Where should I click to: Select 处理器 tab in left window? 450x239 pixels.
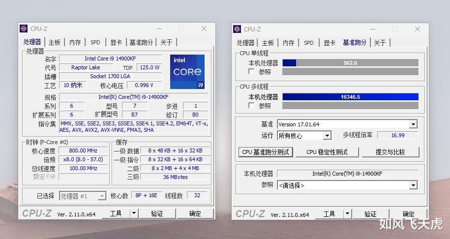pos(32,42)
